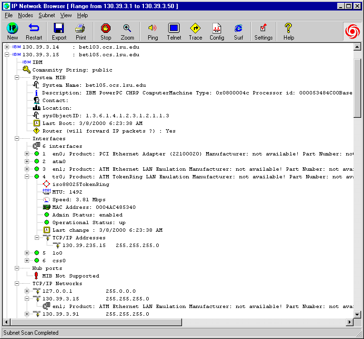The image size is (364, 339).
Task: Select 'Operational Status: up' row
Action: coord(89,222)
